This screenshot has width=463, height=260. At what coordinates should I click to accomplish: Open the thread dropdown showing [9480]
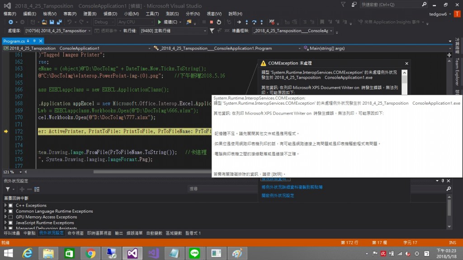pyautogui.click(x=173, y=31)
